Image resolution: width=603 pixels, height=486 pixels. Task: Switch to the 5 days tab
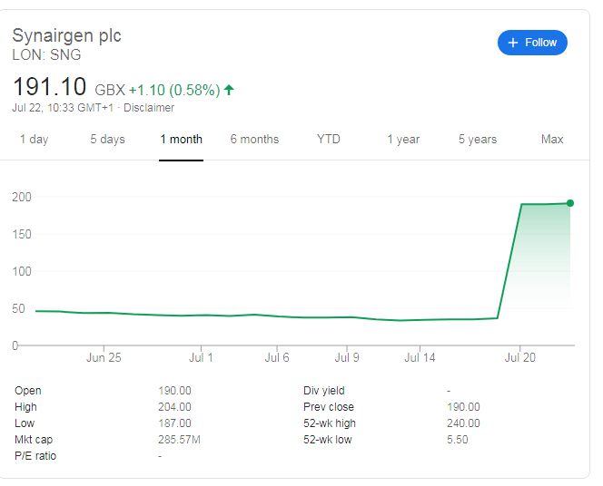point(108,139)
